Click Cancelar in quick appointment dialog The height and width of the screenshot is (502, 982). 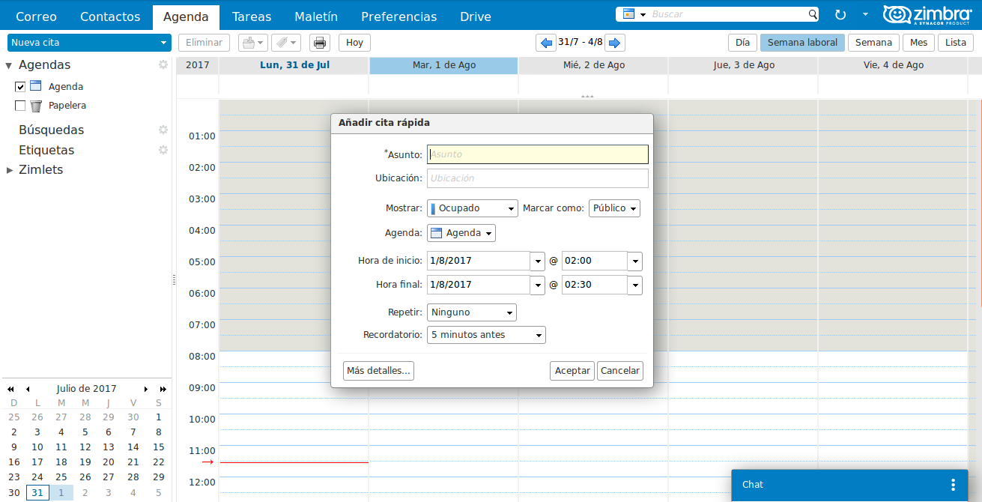[620, 371]
